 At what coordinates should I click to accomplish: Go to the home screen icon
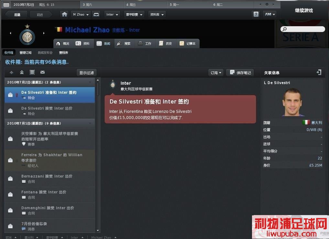click(x=64, y=15)
